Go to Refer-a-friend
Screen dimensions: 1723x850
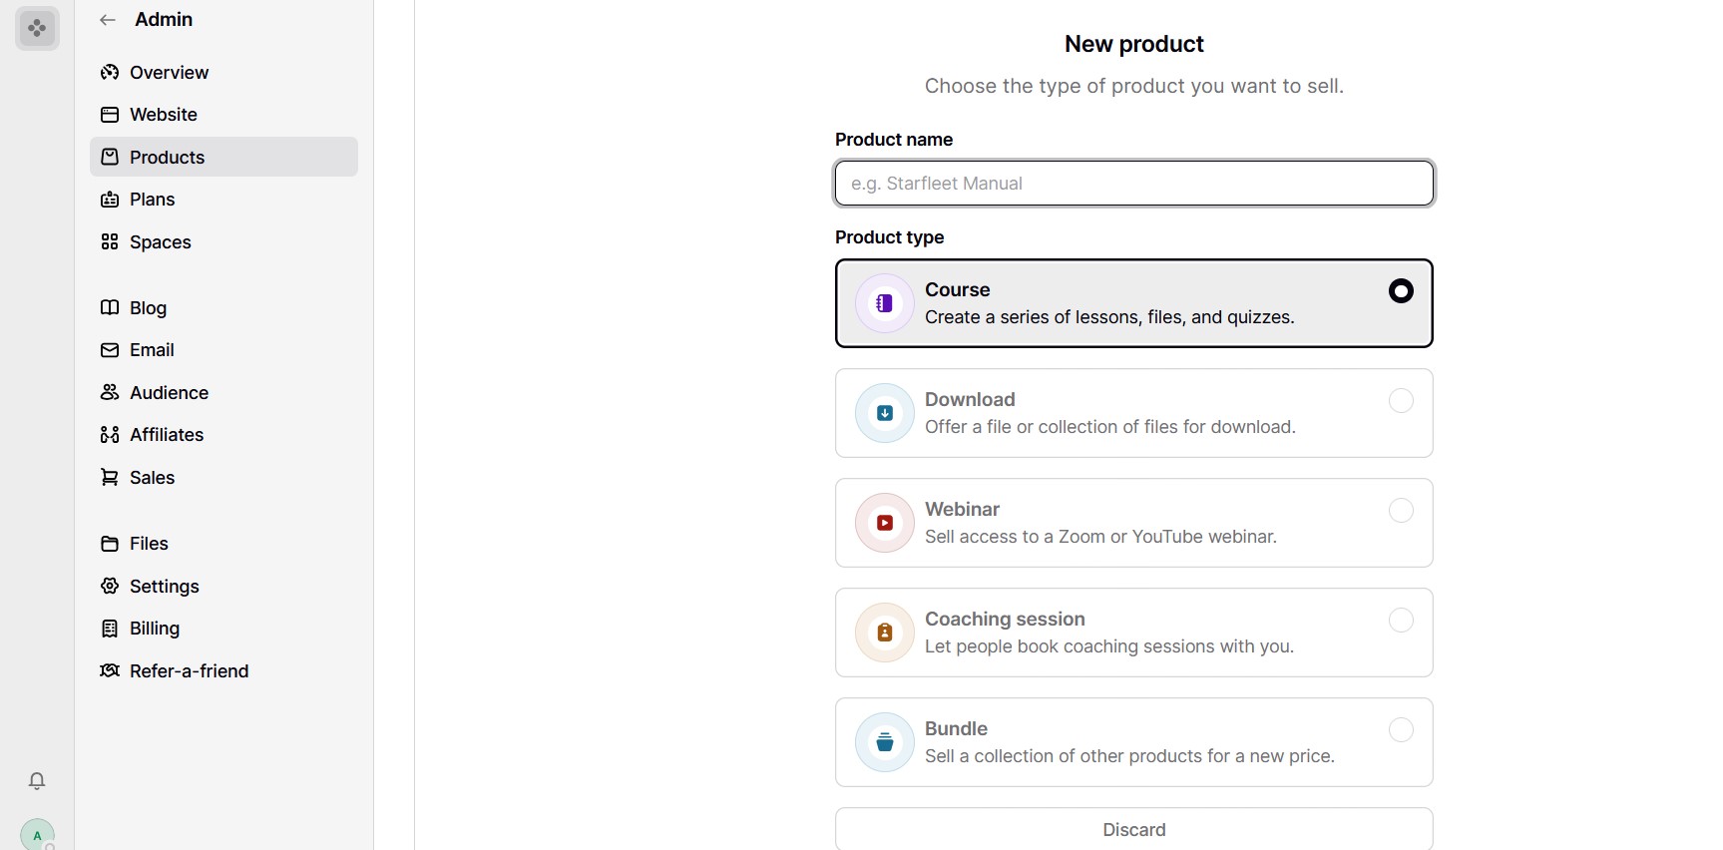[x=223, y=670]
